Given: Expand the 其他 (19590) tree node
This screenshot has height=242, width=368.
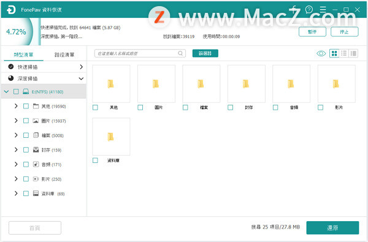Looking at the screenshot, I should (x=16, y=106).
